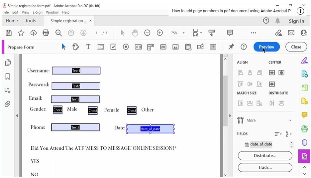Switch to the Home tab
Viewport: 311px width, 178px height.
pyautogui.click(x=12, y=21)
